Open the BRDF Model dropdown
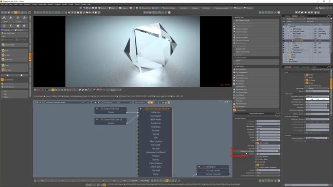This screenshot has width=333, height=187. [268, 127]
